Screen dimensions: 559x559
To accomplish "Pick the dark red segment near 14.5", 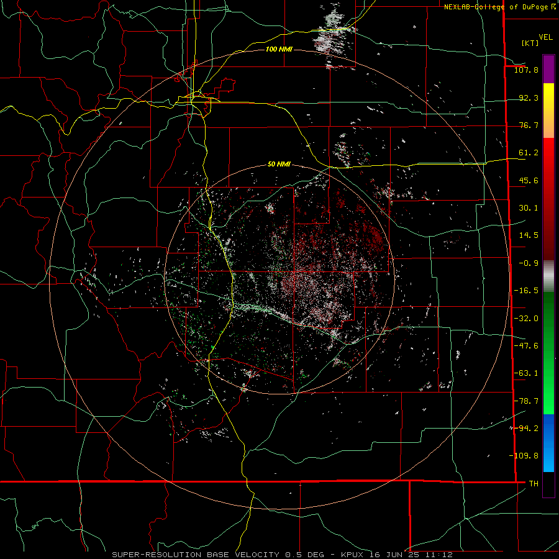I will [548, 235].
